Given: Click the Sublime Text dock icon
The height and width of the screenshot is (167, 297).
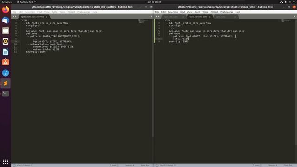Looking at the screenshot, I should tap(6, 83).
